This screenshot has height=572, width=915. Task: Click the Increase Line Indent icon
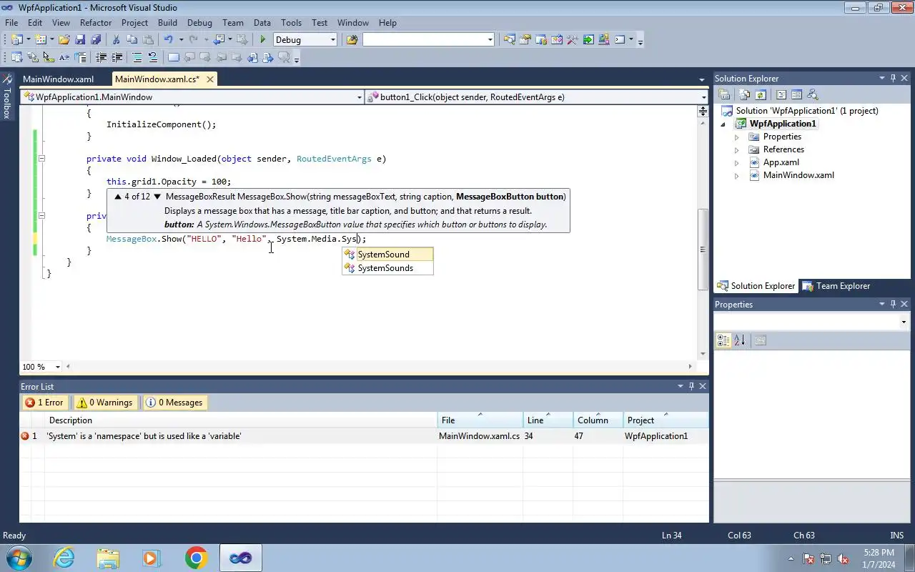(x=117, y=57)
